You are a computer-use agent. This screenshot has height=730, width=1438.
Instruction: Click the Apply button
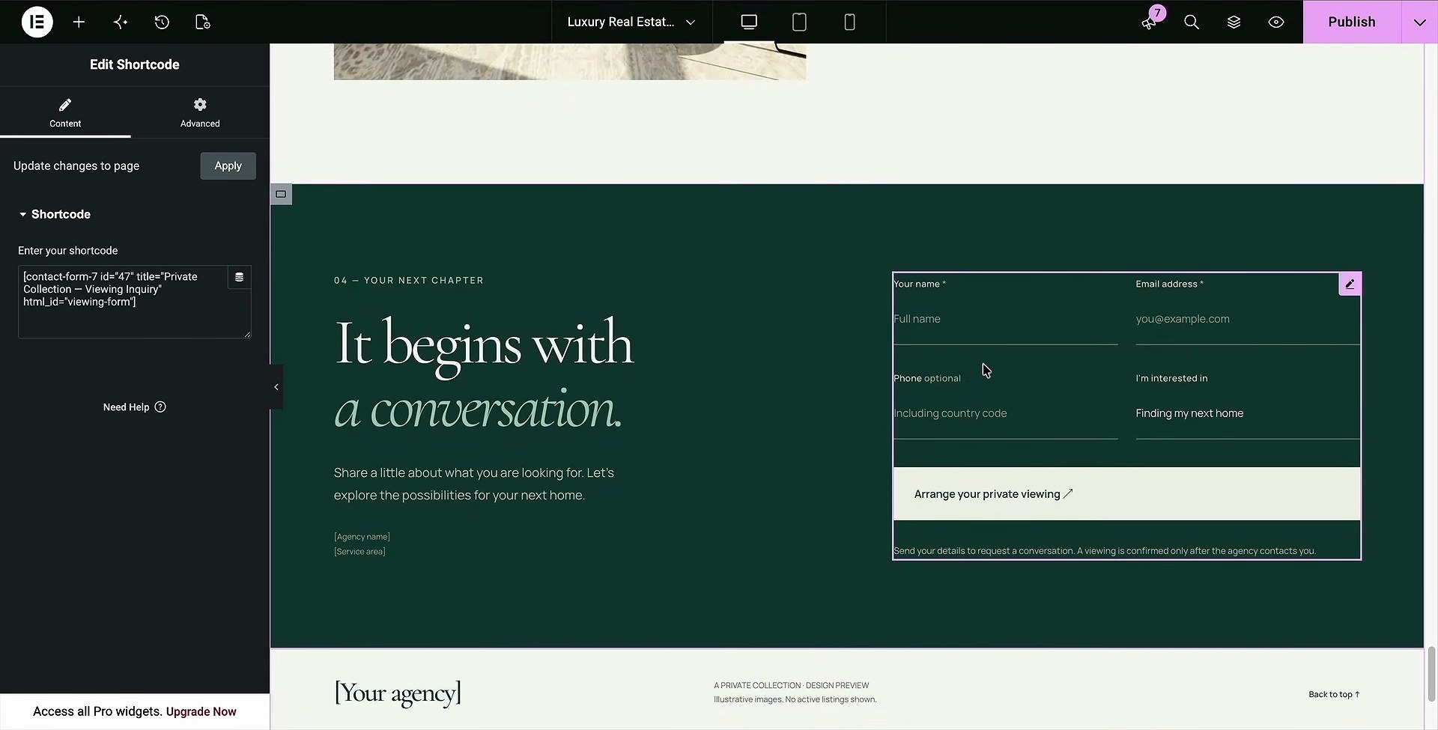(228, 165)
